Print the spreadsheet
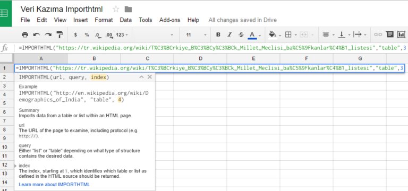Image resolution: width=408 pixels, height=191 pixels. 25,35
